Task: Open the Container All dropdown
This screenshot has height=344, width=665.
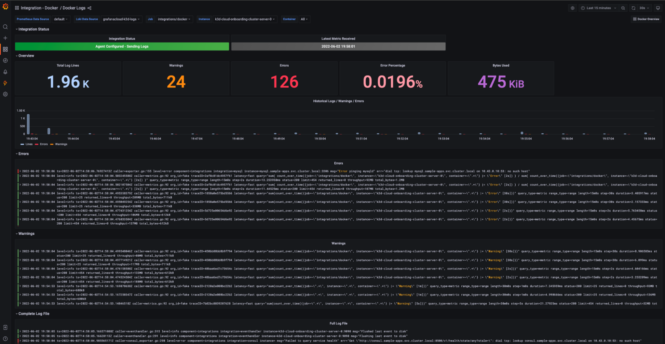Action: click(x=304, y=19)
